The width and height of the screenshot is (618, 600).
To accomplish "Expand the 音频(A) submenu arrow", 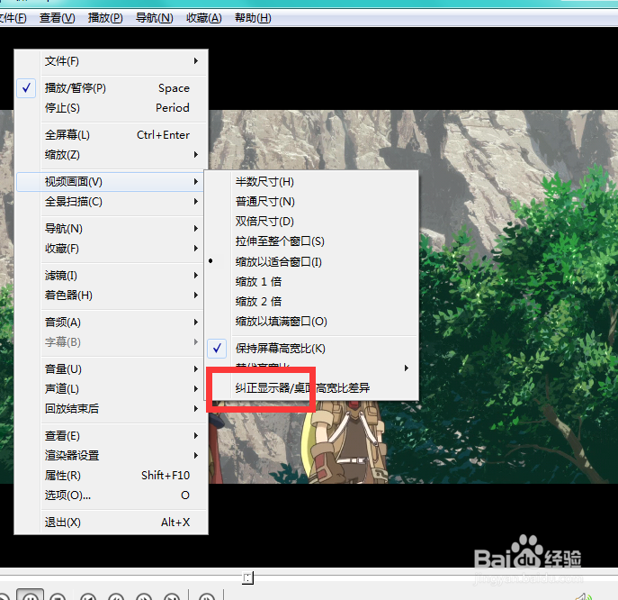I will (x=196, y=323).
